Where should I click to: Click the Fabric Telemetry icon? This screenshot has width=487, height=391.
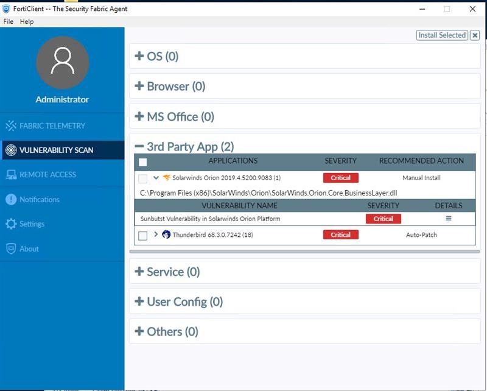(11, 125)
